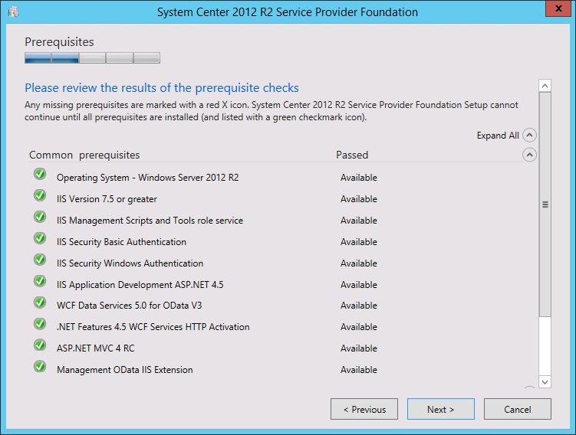Image resolution: width=576 pixels, height=435 pixels.
Task: Click 'Available' status for Operating System row
Action: [359, 178]
